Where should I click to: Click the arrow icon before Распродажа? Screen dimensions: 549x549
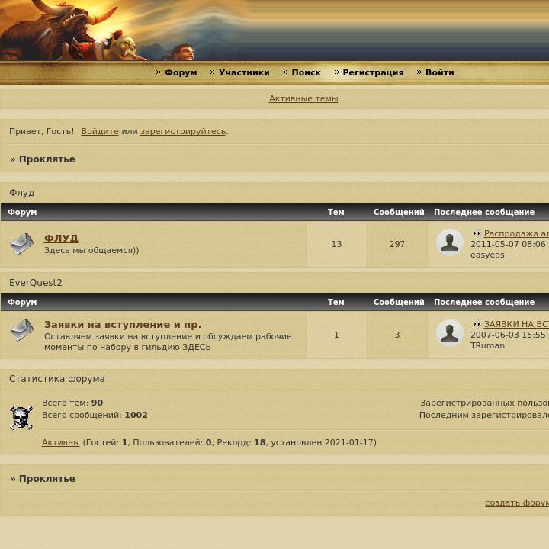pos(477,233)
